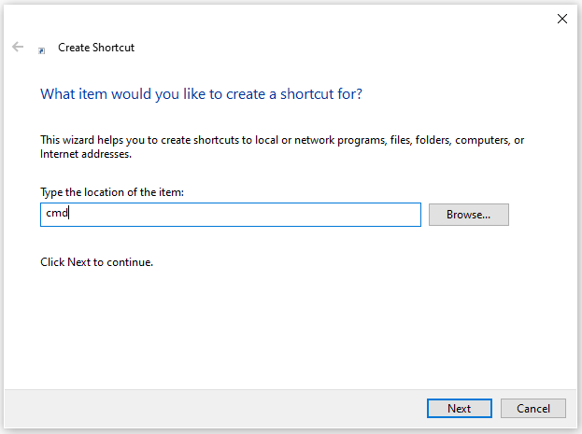Place the cursor on the "cmd" text
582x434 pixels.
[57, 213]
